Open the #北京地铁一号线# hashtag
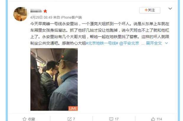 pyautogui.click(x=102, y=43)
